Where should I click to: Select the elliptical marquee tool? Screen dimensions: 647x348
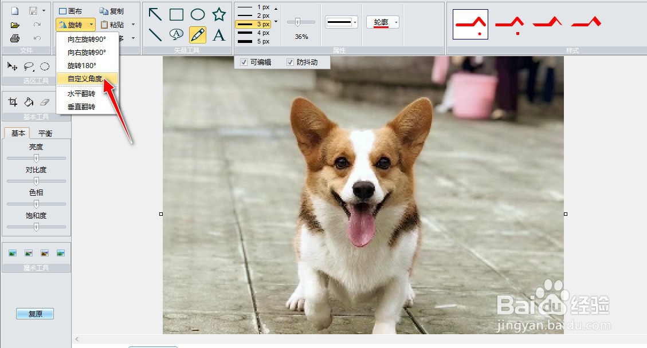45,66
